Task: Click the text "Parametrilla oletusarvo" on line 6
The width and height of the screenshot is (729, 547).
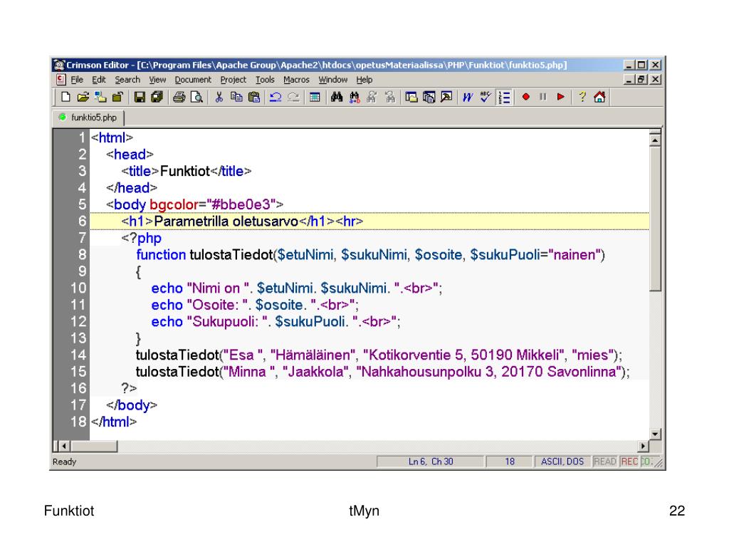Action: (x=226, y=222)
